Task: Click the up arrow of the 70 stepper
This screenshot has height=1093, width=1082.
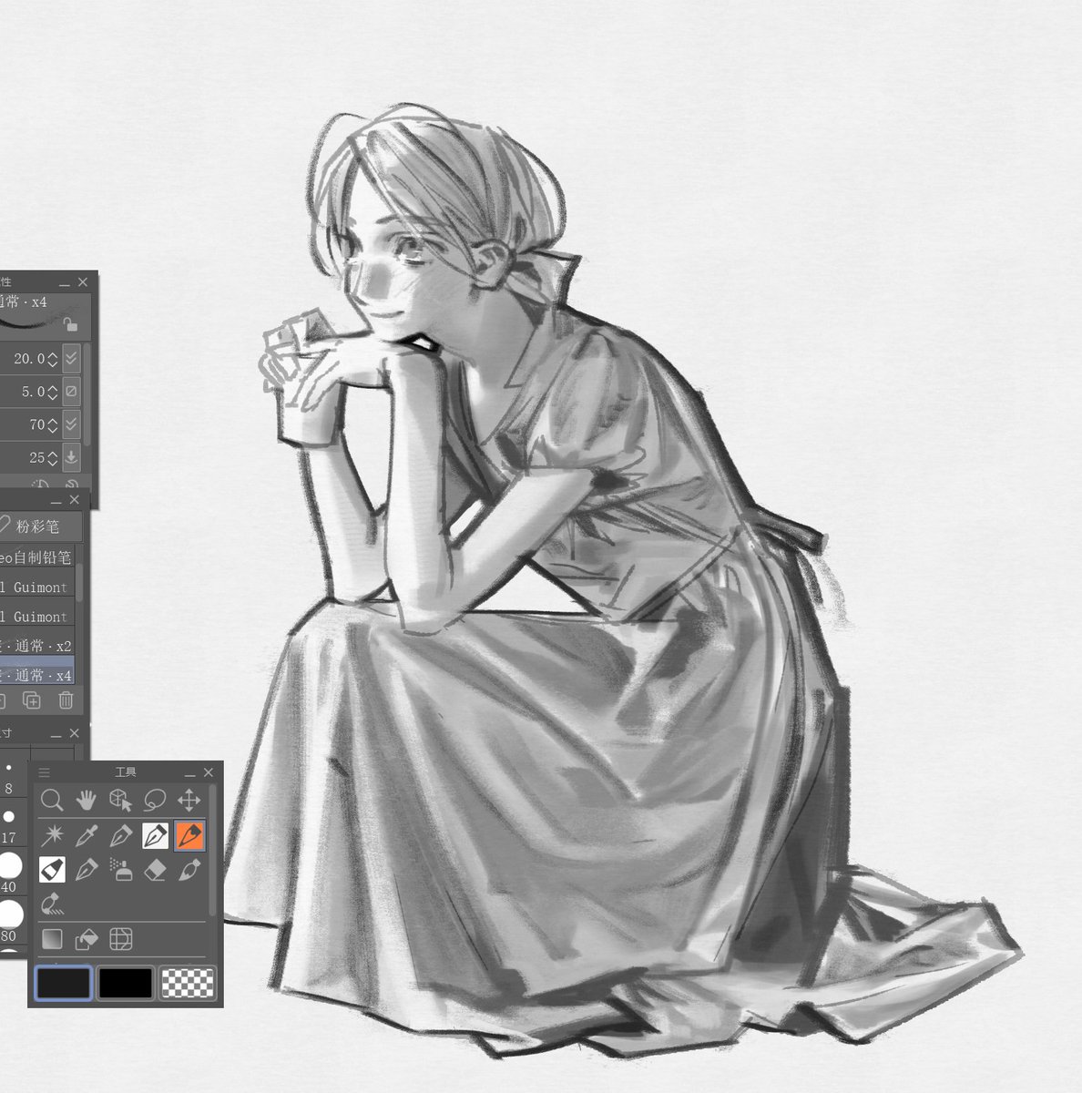Action: [53, 419]
